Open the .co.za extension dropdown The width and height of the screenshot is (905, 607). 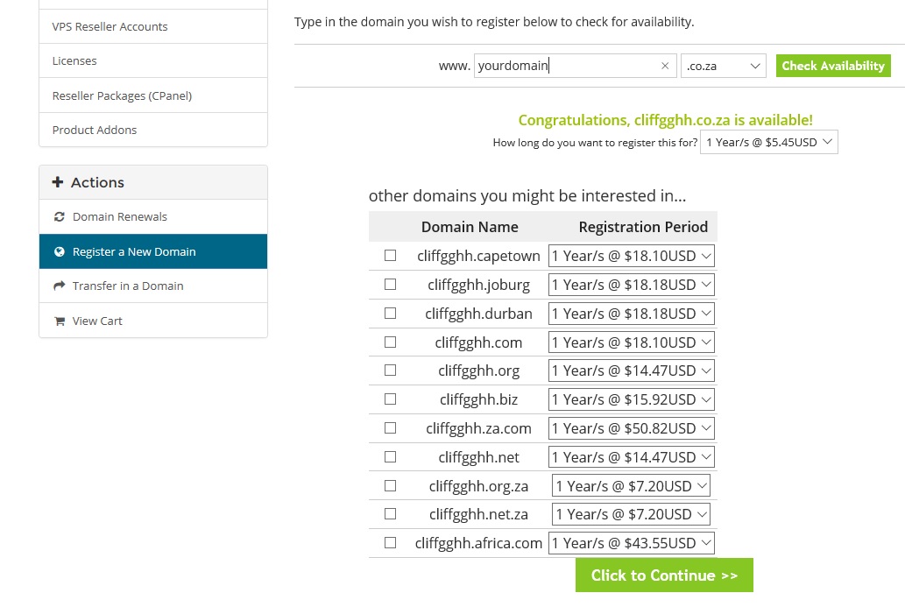click(x=723, y=66)
